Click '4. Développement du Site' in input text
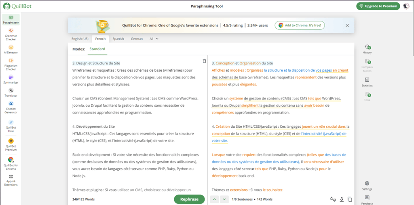The image size is (414, 205). [x=93, y=127]
